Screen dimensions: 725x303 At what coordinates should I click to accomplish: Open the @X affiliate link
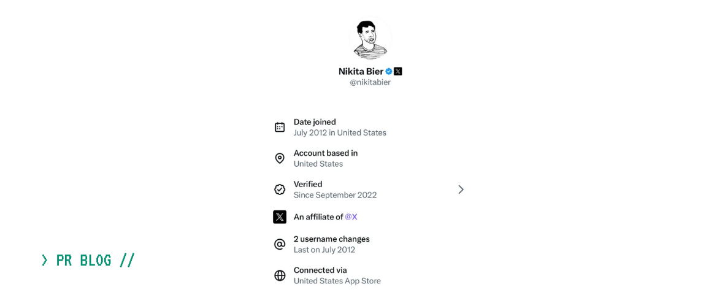[x=351, y=217]
